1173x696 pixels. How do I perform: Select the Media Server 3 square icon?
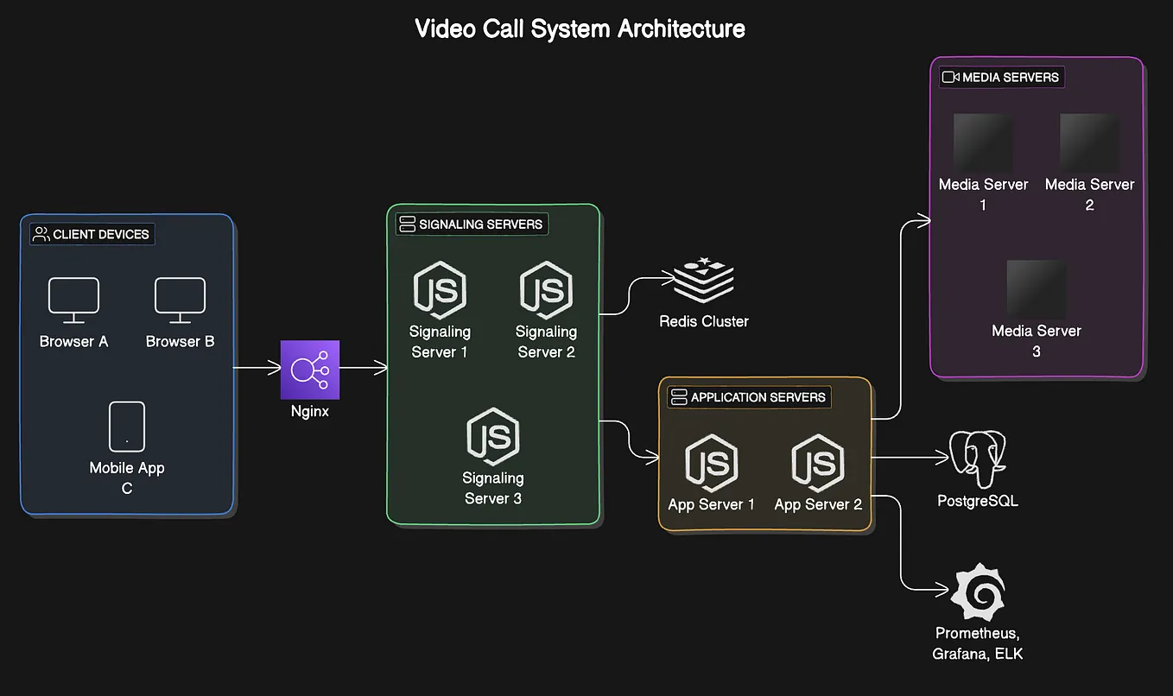(1037, 289)
